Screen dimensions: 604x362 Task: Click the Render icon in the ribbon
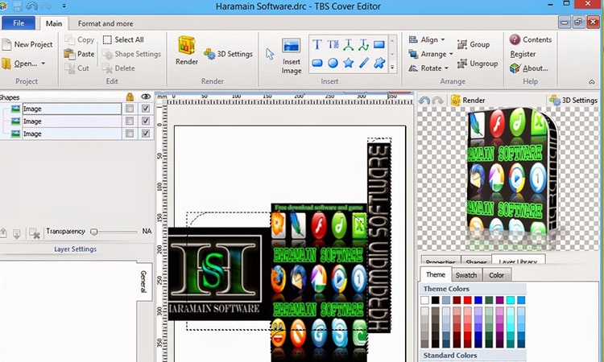[x=187, y=47]
